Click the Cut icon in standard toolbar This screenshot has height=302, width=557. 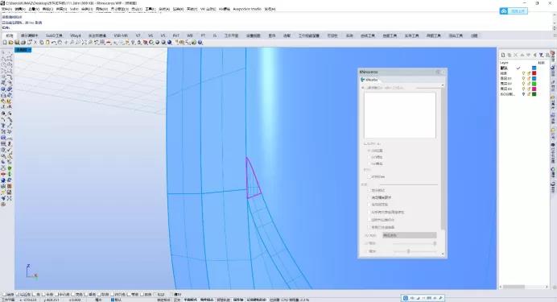(x=35, y=42)
